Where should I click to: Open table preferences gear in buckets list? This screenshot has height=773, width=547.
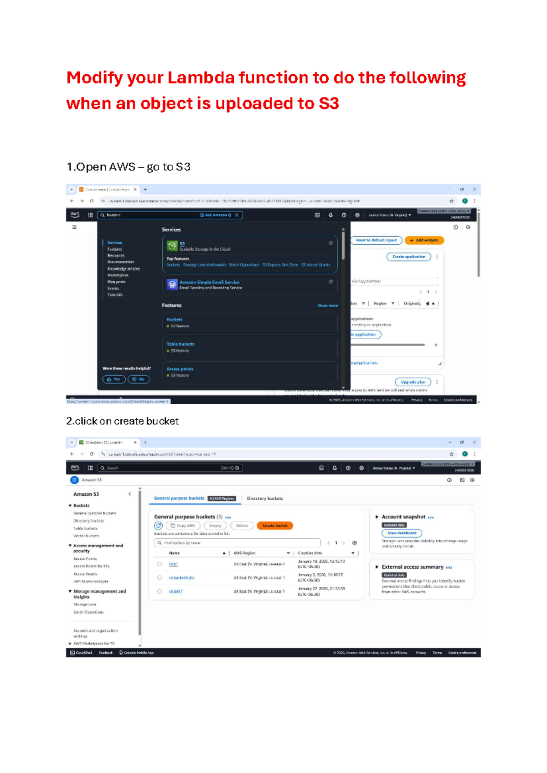tap(355, 543)
